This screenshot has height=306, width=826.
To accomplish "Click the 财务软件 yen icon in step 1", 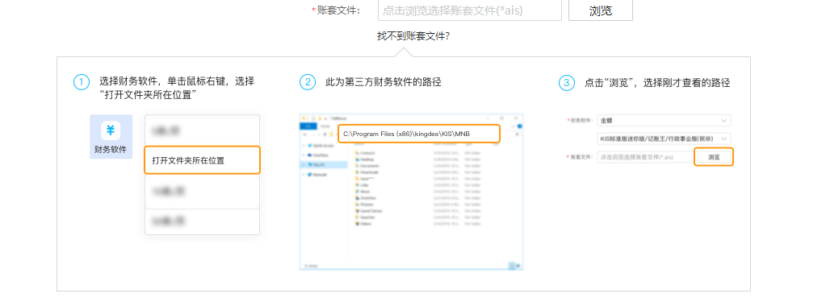I will pyautogui.click(x=111, y=130).
